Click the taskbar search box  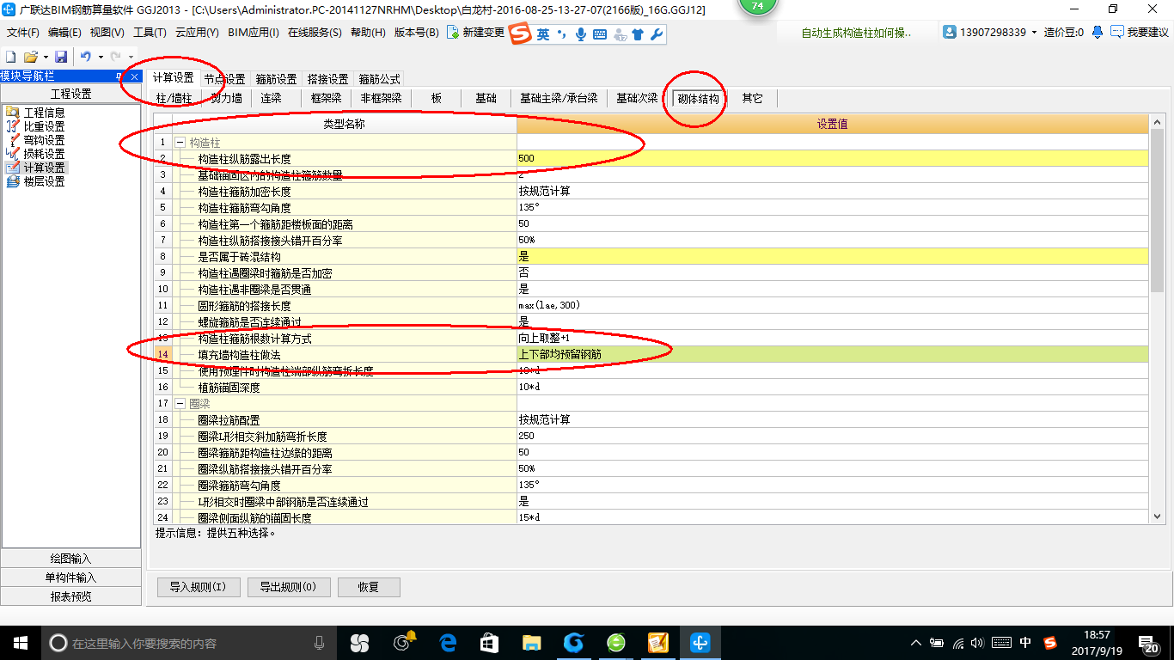pos(189,643)
